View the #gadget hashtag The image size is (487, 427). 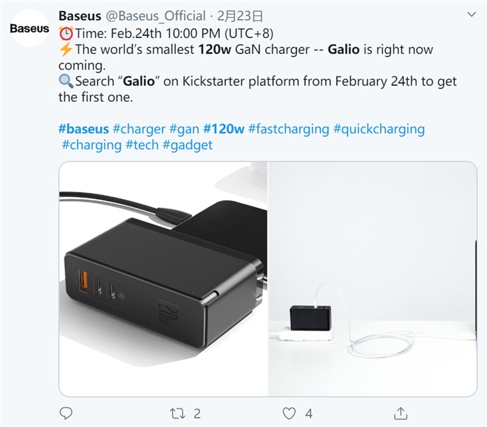[x=187, y=144]
